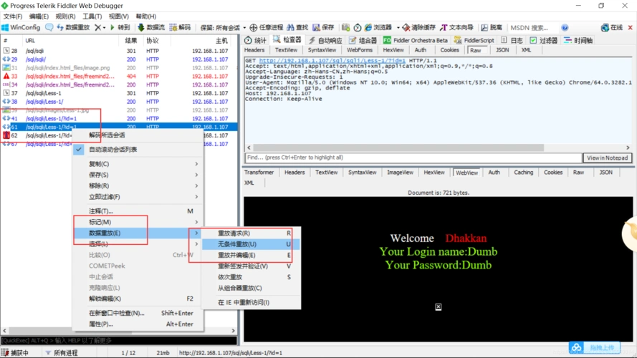Click the WinConfig toolbar icon
Viewport: 637px width, 358px height.
coord(21,27)
